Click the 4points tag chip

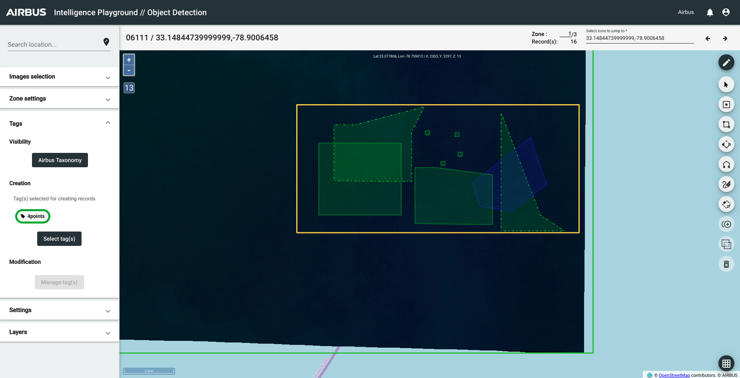coord(33,216)
